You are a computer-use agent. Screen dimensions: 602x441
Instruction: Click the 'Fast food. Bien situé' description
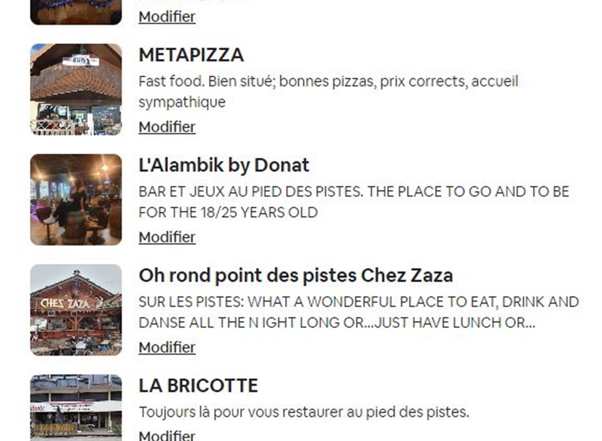coord(328,81)
